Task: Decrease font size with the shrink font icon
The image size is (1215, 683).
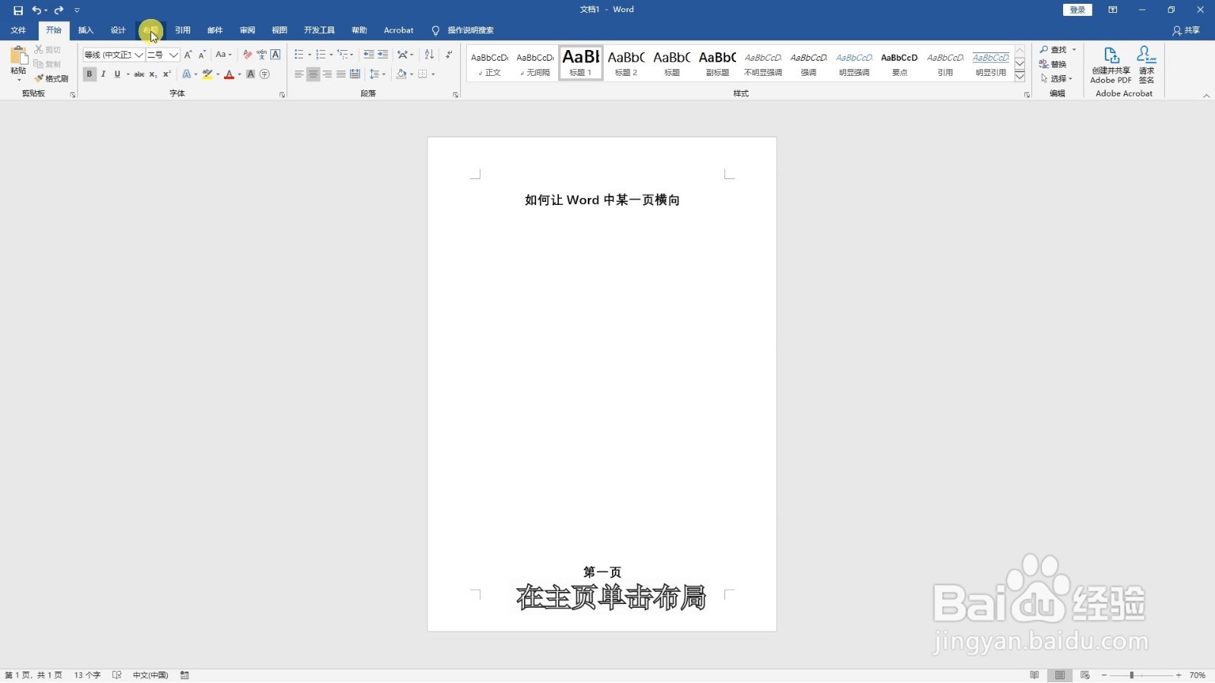Action: pos(202,55)
